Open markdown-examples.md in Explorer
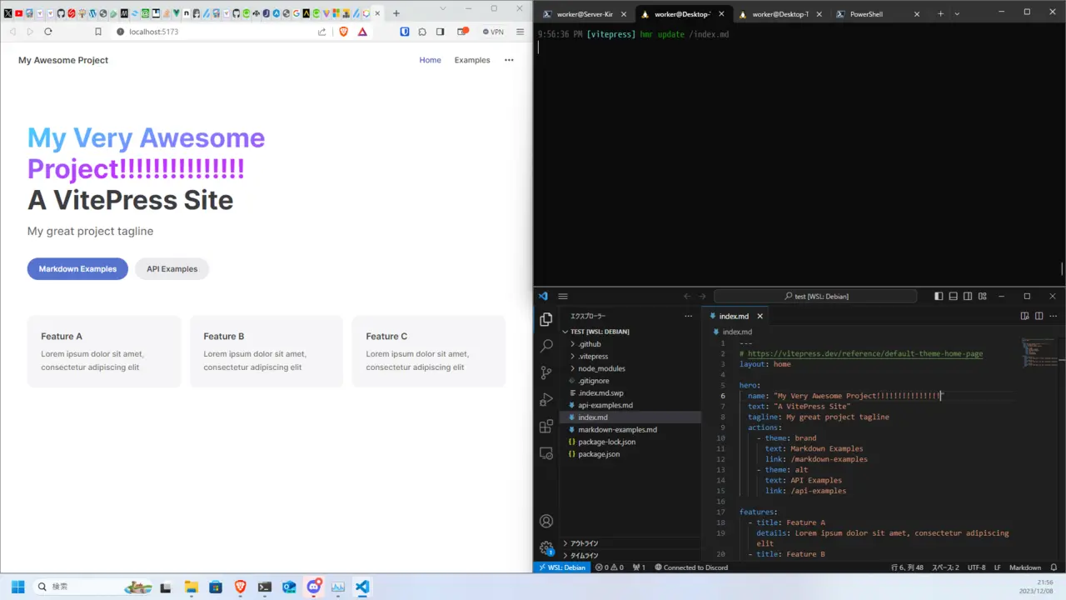 point(630,430)
